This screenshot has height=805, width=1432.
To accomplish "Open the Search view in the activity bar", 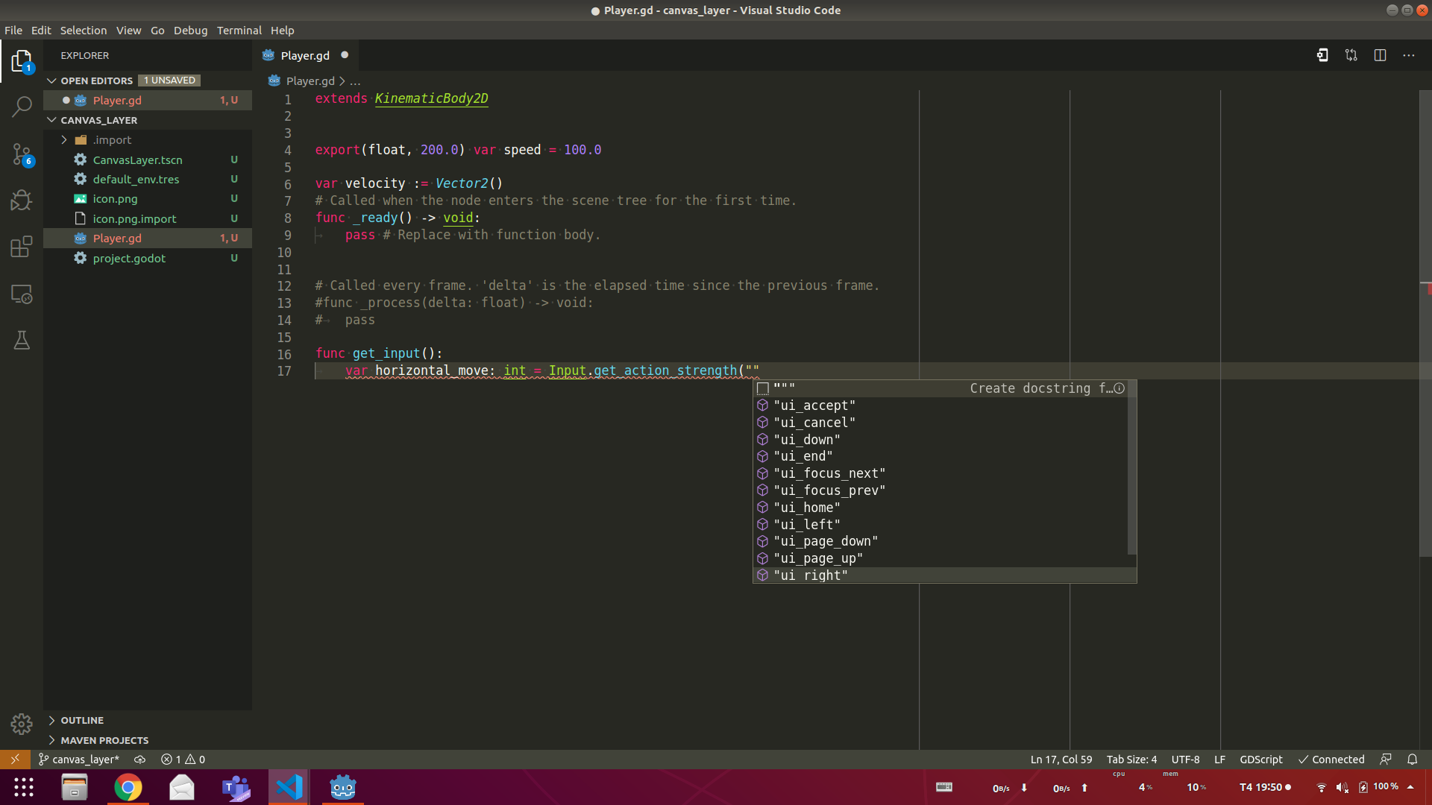I will click(x=22, y=107).
